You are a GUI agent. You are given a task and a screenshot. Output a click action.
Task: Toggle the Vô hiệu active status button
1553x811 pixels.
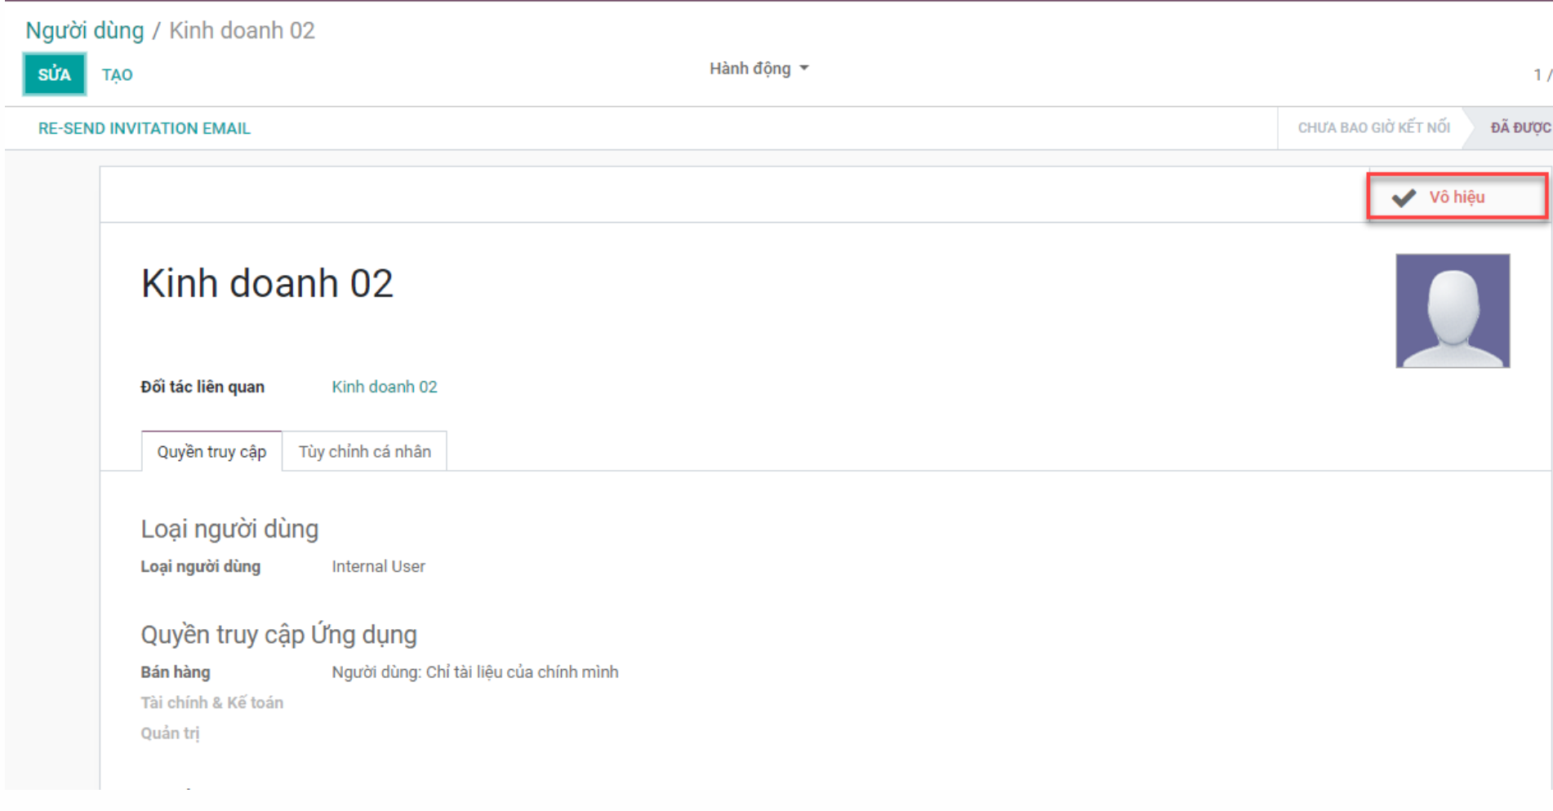[1457, 197]
